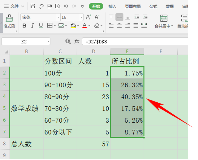Click the 合并居中 label

point(162,26)
